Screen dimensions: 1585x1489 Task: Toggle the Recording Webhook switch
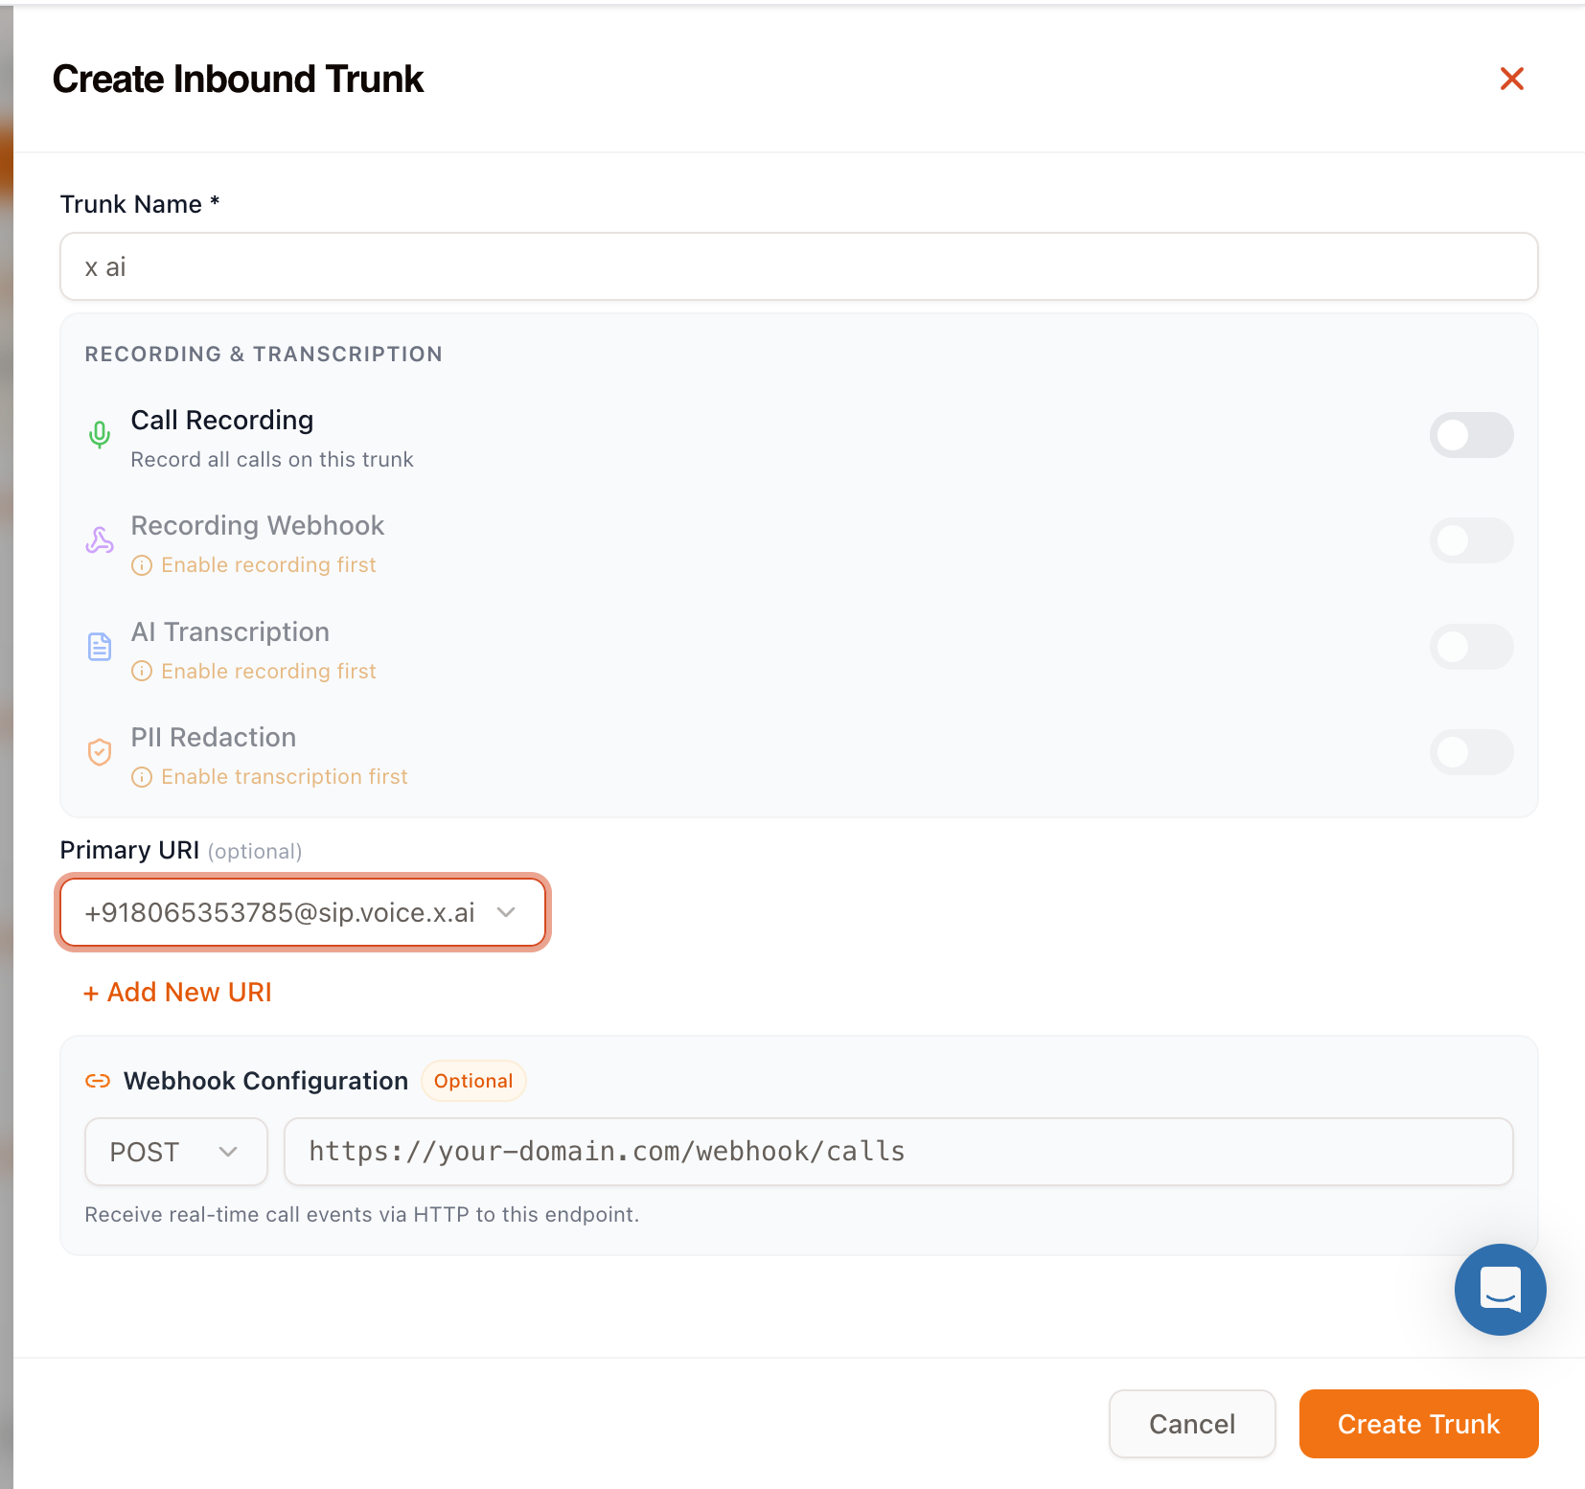[1471, 540]
